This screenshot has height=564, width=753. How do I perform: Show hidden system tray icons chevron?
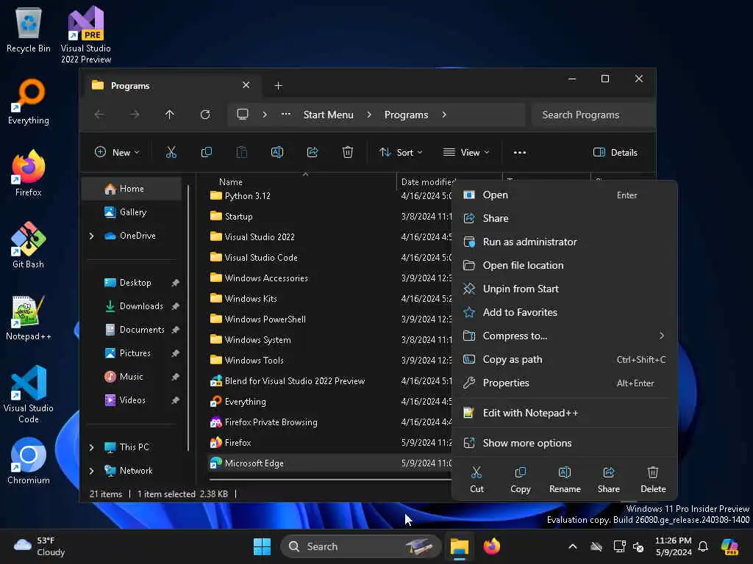pyautogui.click(x=572, y=546)
